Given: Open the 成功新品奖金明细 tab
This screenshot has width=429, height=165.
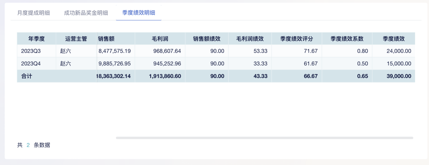Looking at the screenshot, I should pos(86,13).
